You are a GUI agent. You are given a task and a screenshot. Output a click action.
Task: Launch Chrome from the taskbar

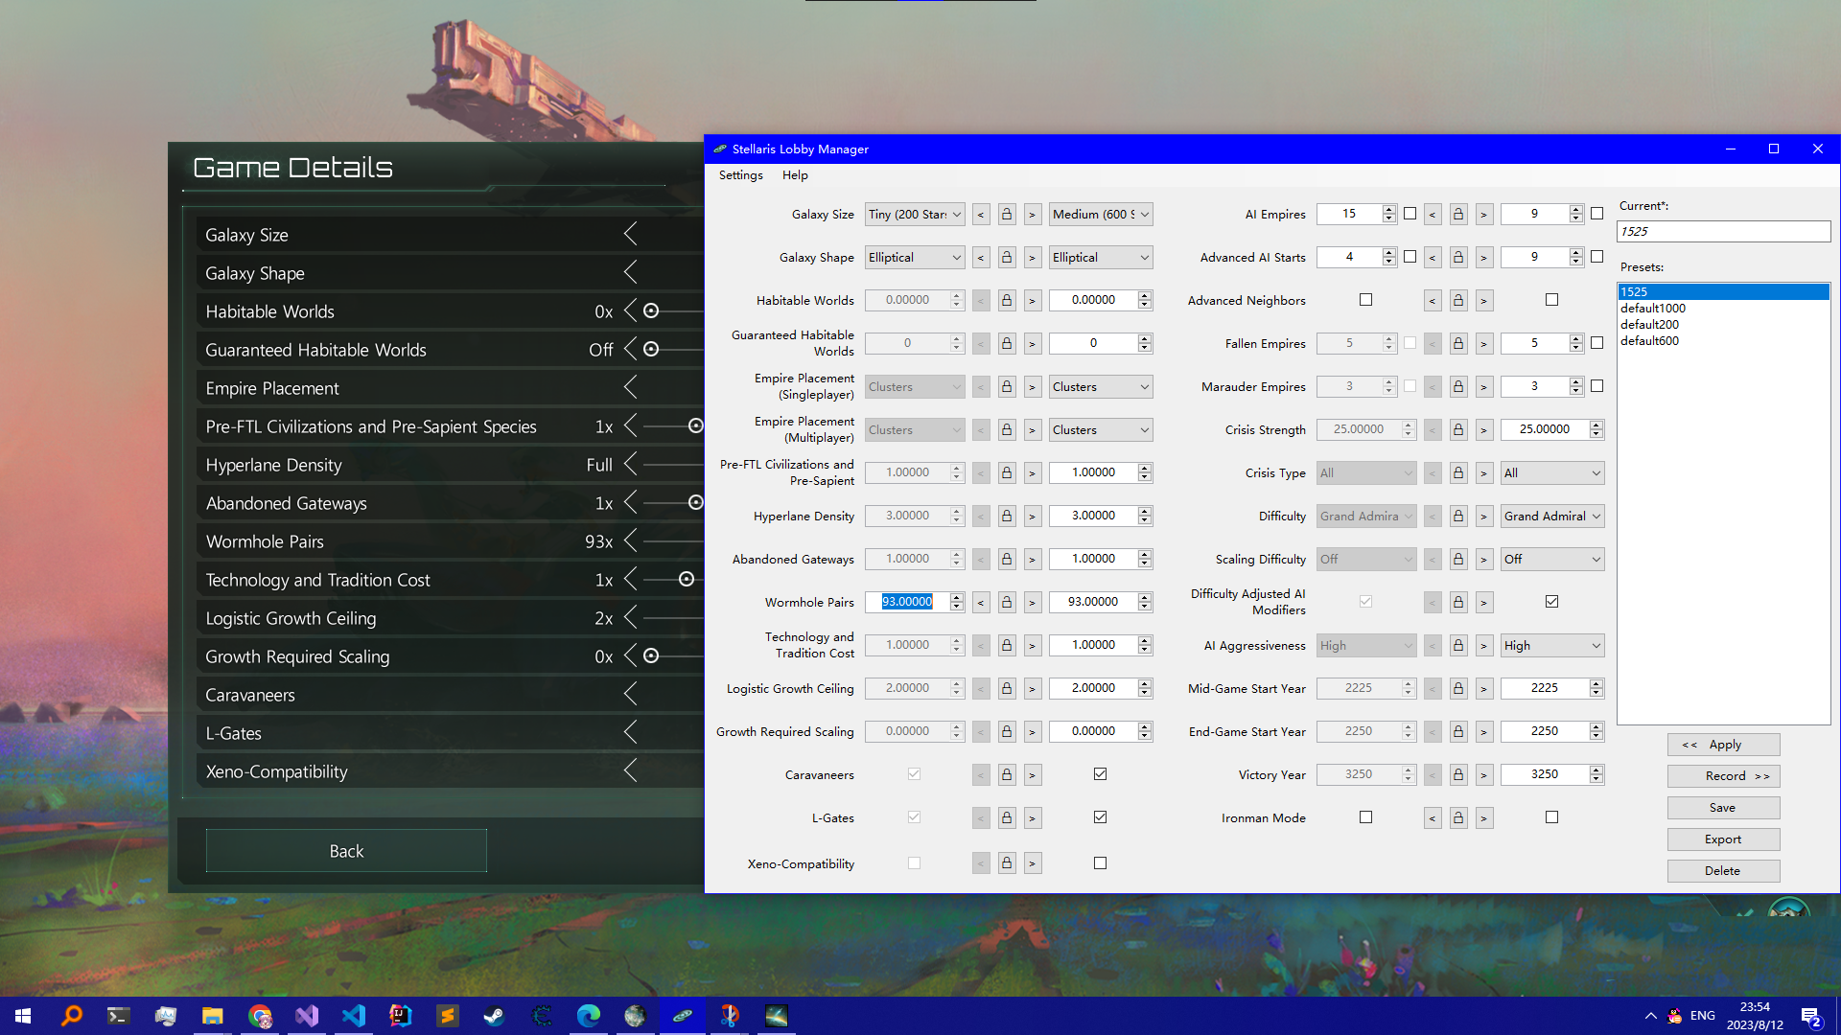259,1015
